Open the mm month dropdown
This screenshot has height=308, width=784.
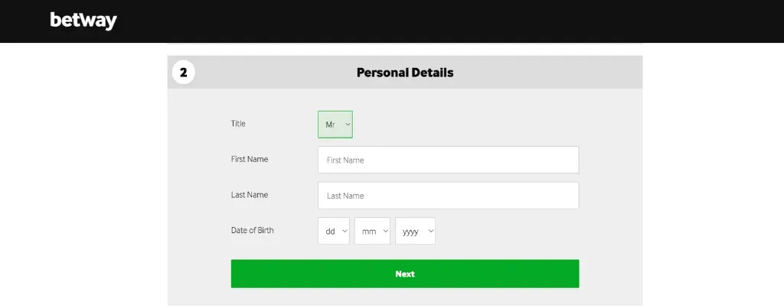pos(371,232)
